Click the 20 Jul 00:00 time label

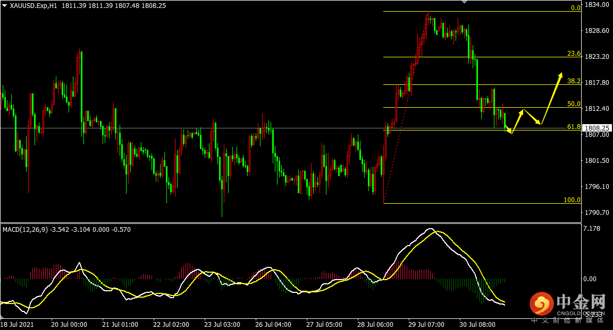[69, 325]
